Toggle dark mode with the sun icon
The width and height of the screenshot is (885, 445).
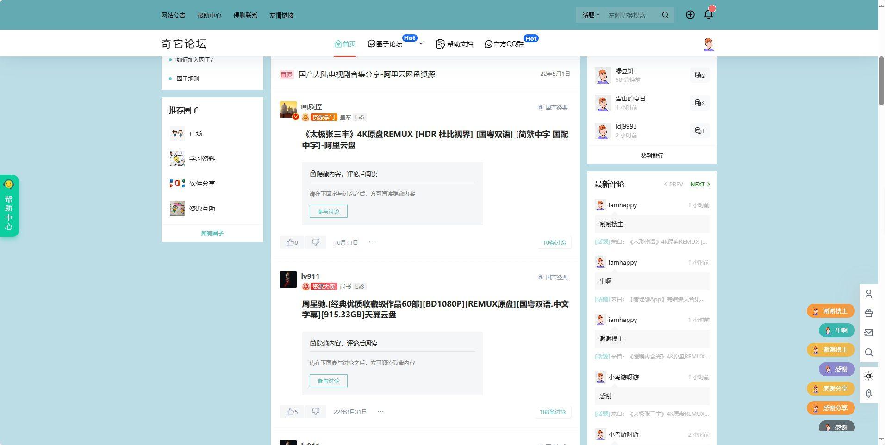869,376
